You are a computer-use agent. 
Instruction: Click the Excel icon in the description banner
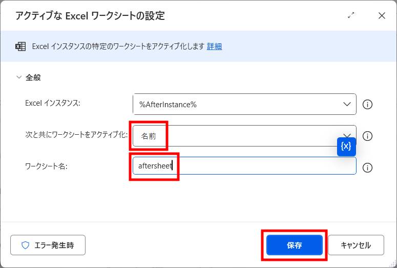[20, 46]
